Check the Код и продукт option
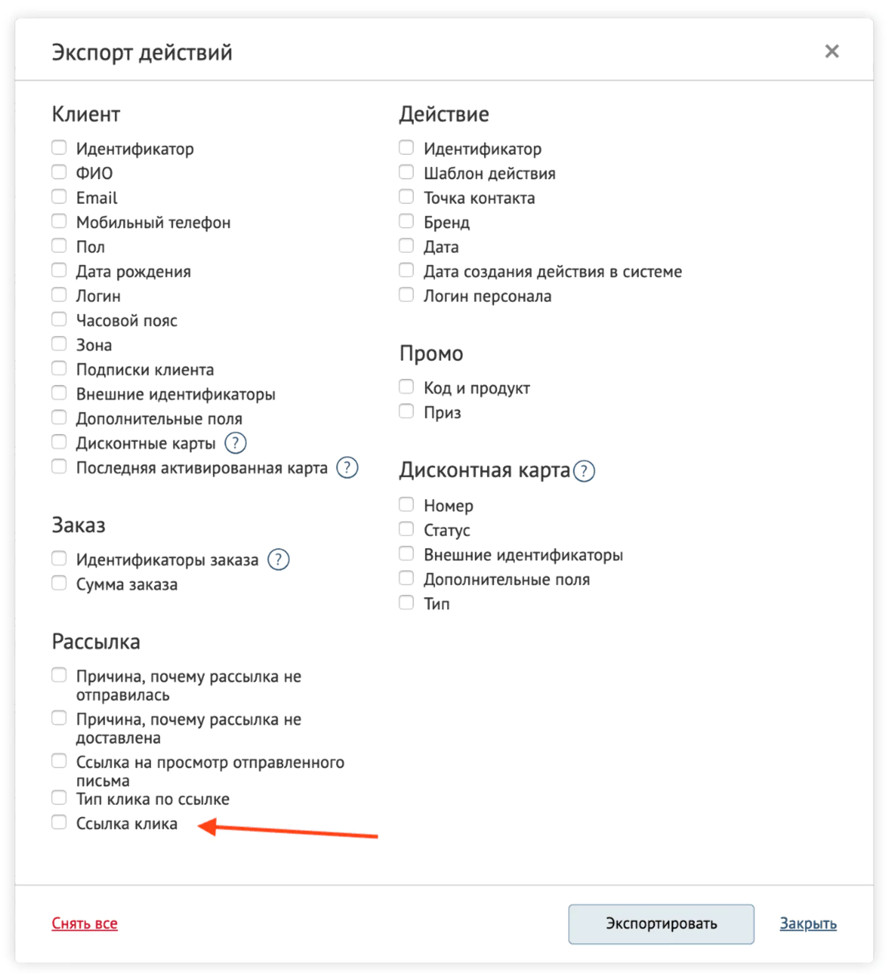This screenshot has width=887, height=974. click(x=406, y=386)
